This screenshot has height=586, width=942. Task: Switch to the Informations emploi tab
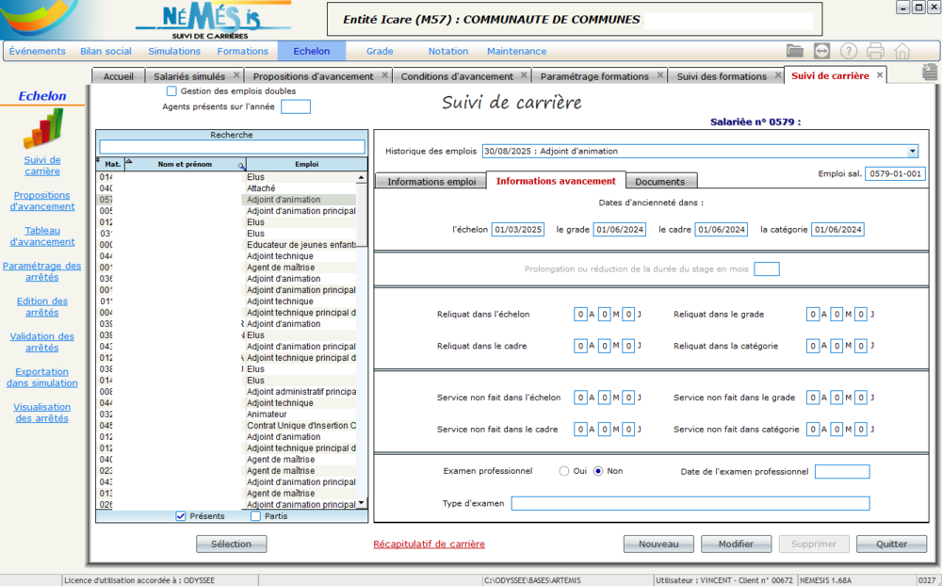(431, 181)
